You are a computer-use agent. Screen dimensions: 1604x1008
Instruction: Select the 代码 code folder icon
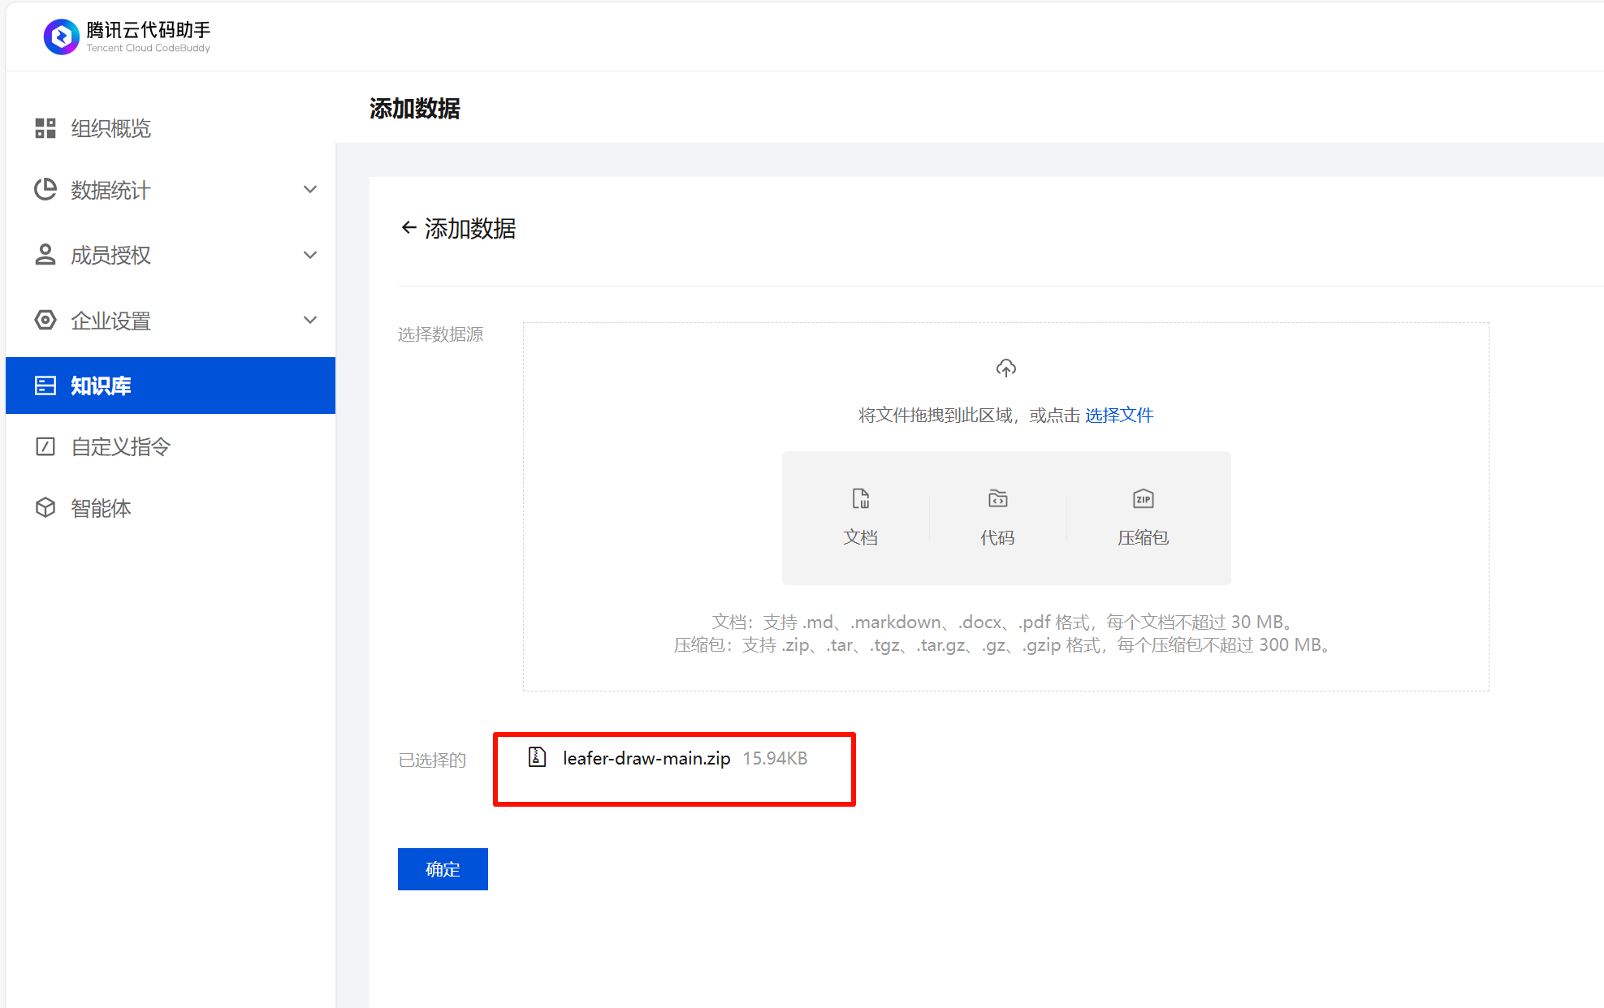coord(997,498)
